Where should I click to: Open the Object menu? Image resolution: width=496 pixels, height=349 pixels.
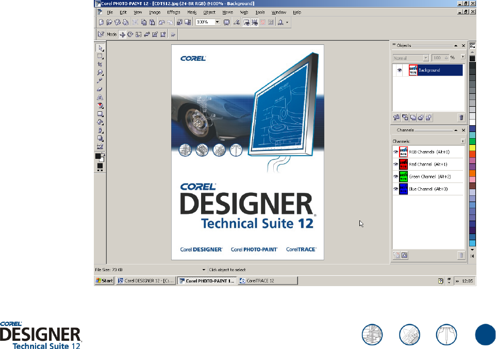209,12
